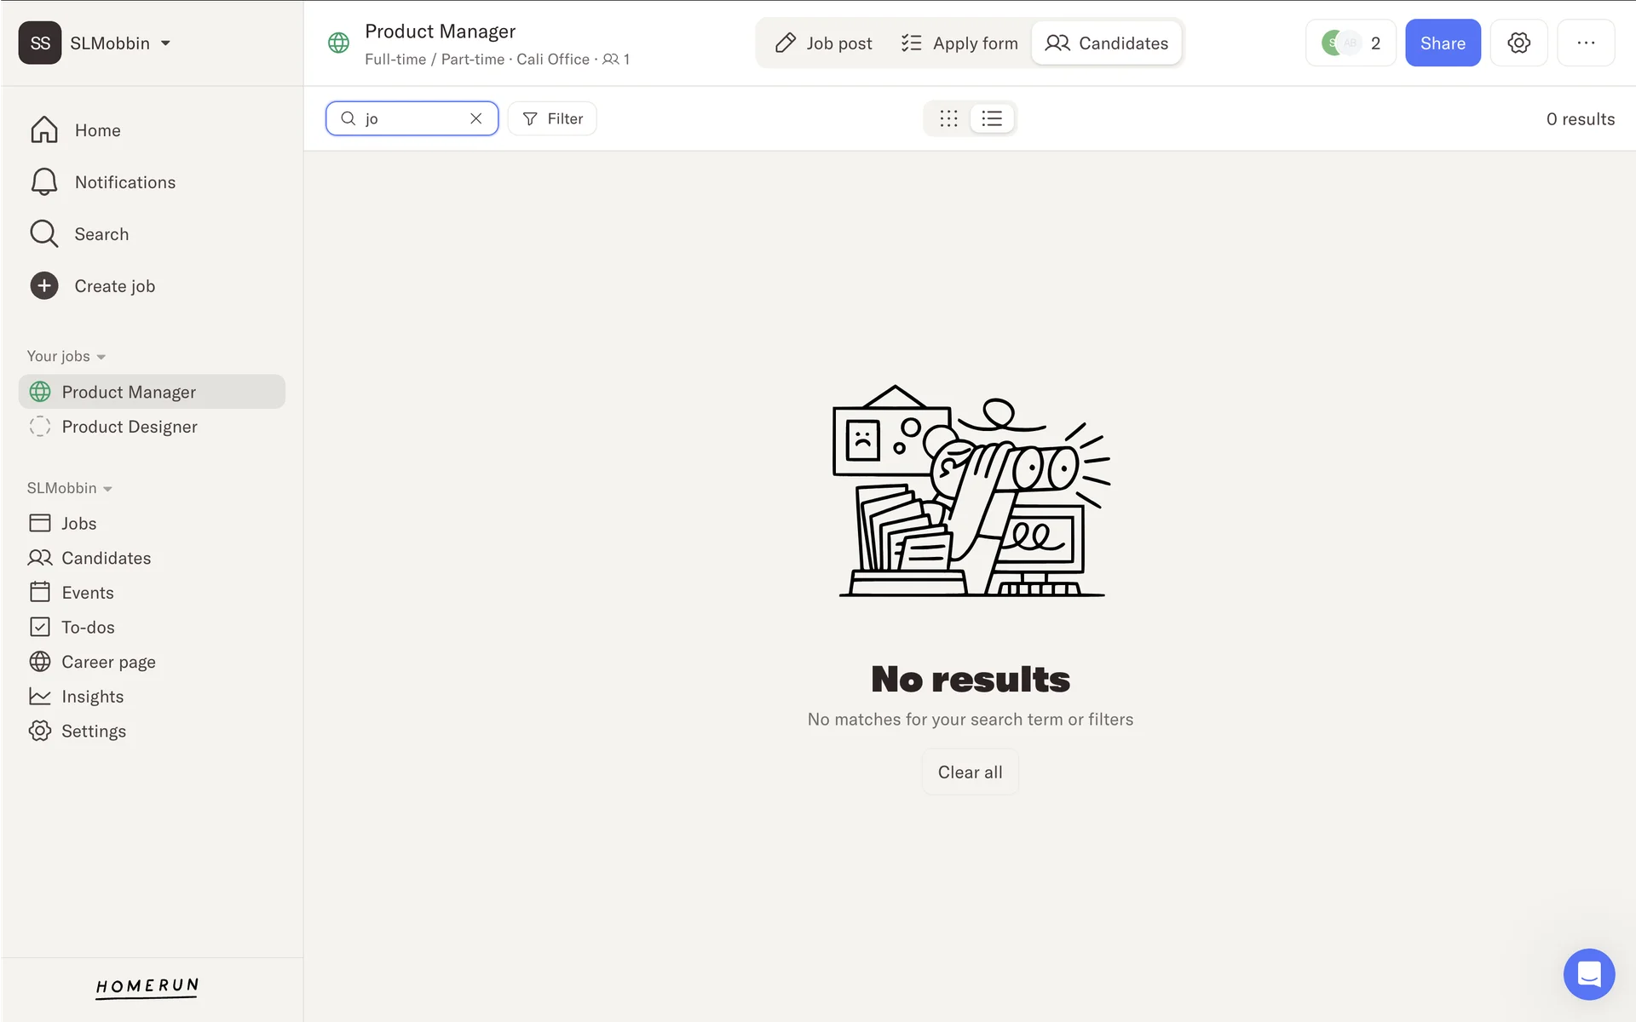Click in the candidate search field

pos(413,118)
